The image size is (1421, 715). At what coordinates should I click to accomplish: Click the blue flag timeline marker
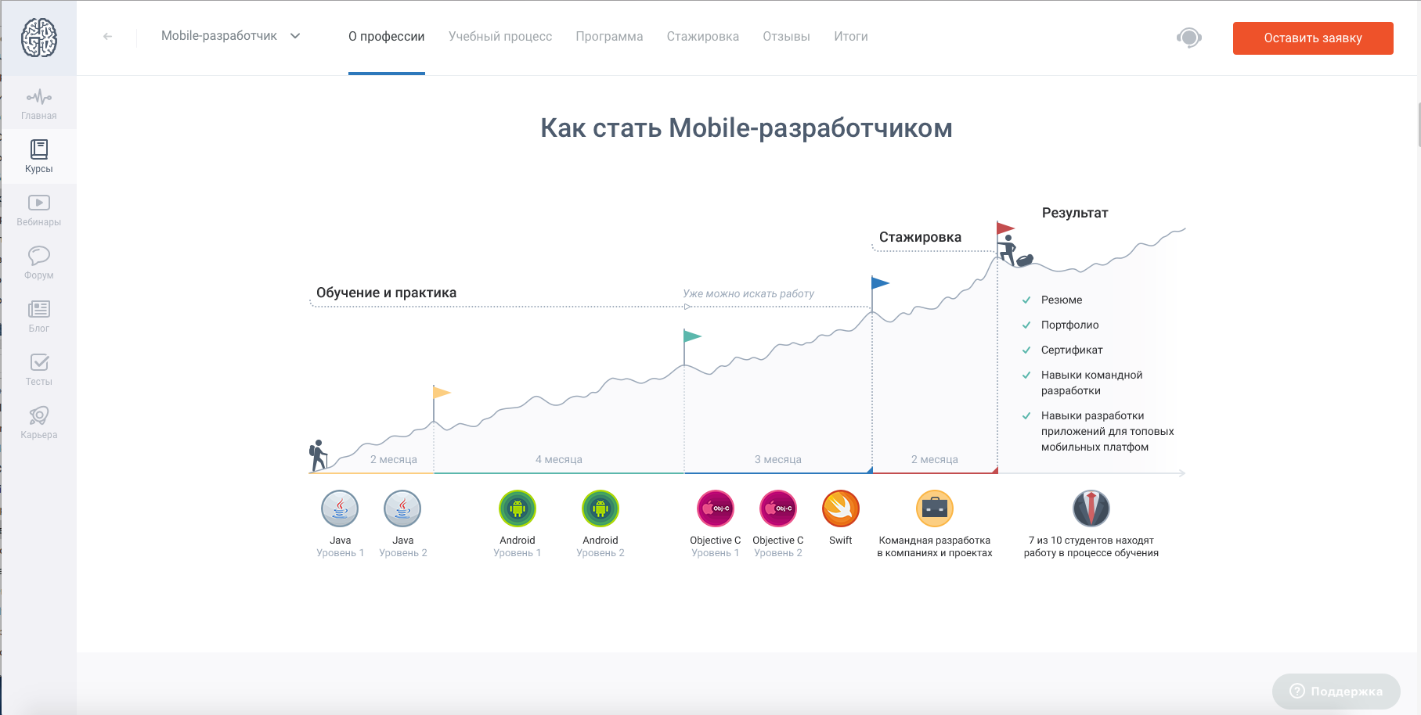[880, 283]
